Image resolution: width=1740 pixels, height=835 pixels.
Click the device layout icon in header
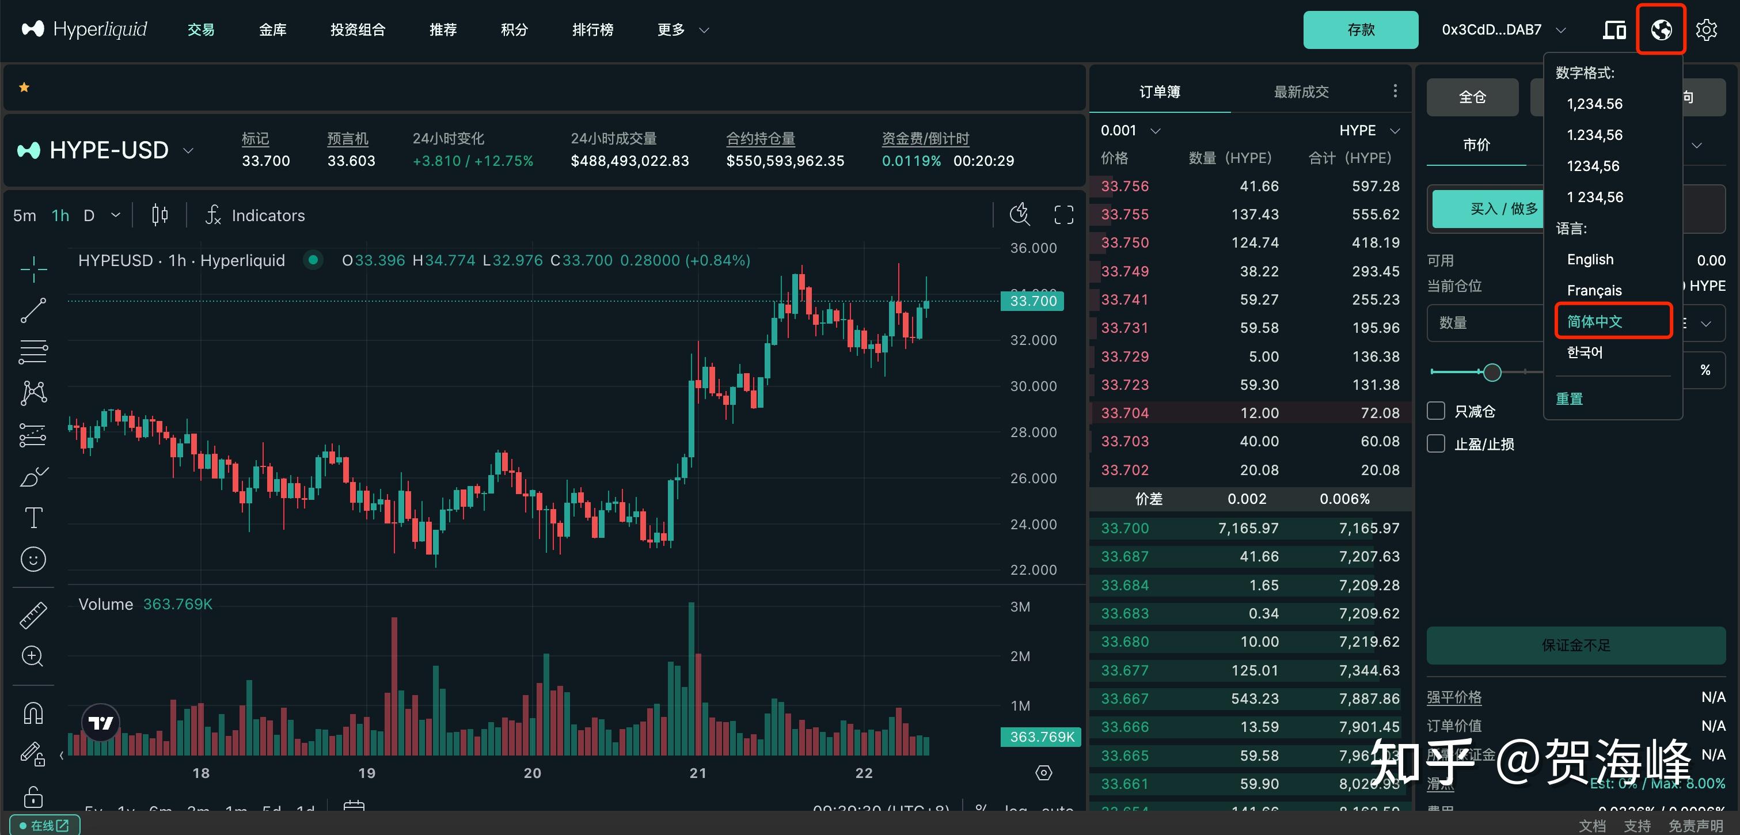tap(1614, 30)
